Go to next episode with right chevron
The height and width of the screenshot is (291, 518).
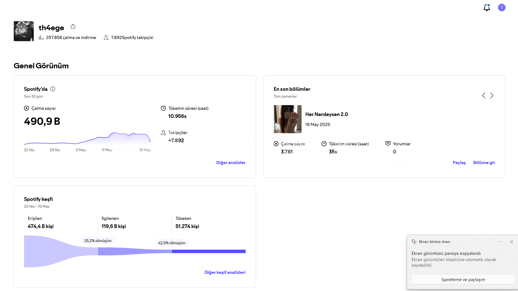[x=492, y=95]
